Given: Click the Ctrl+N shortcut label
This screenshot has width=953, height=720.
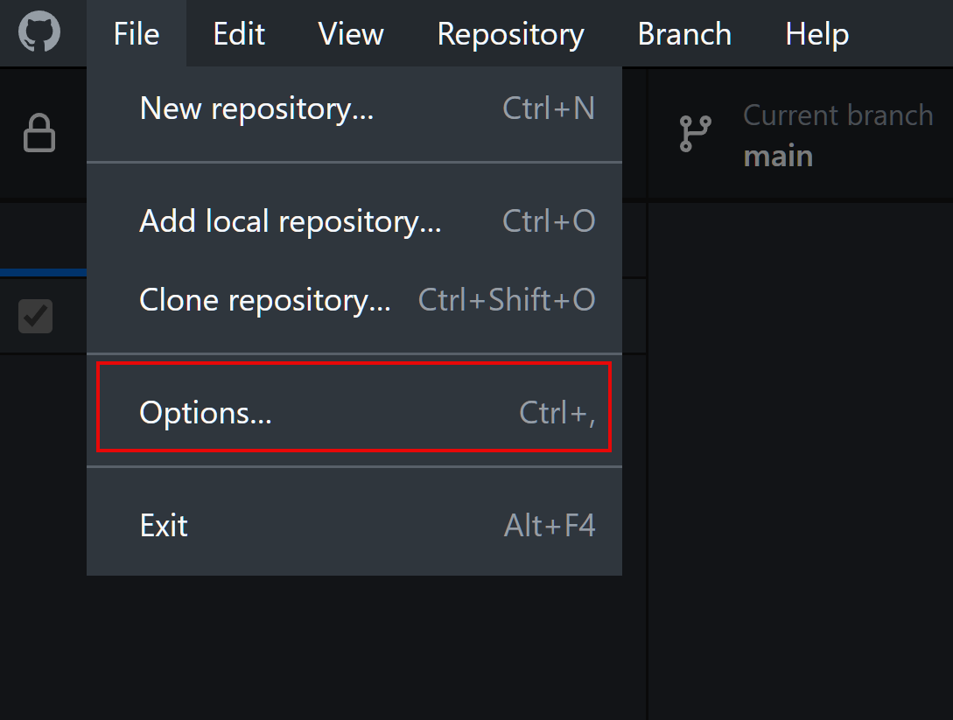Looking at the screenshot, I should pos(548,108).
